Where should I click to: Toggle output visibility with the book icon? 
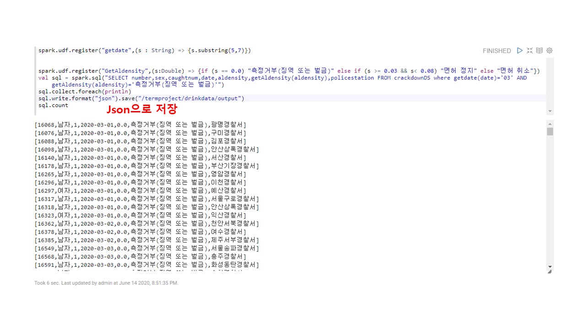[x=539, y=51]
